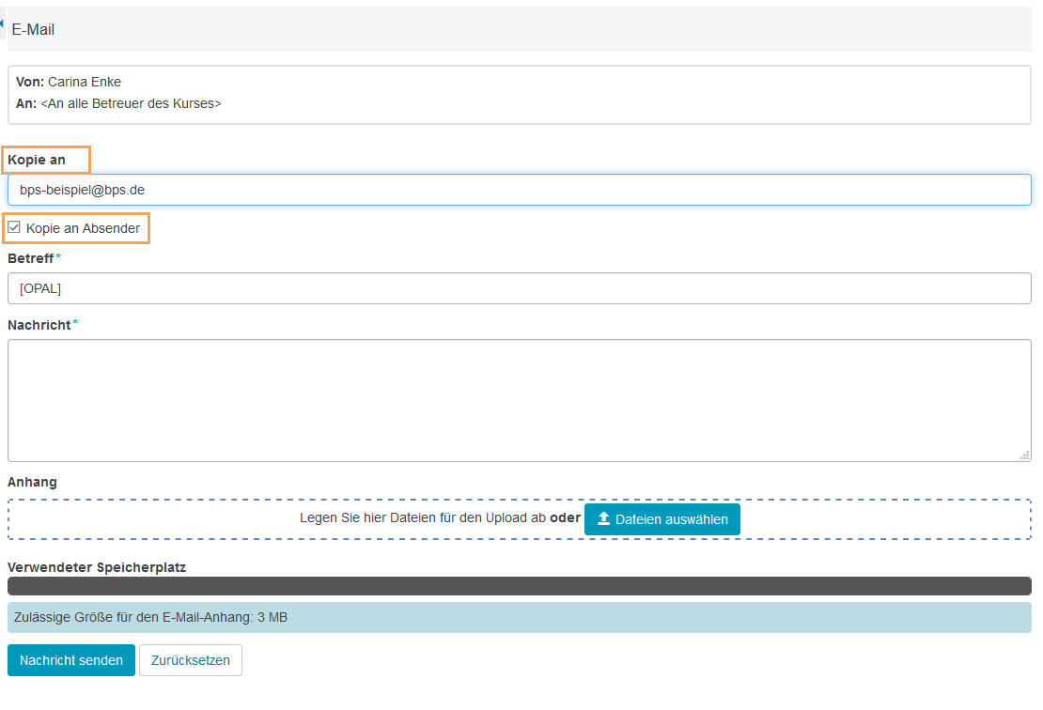
Task: Click the Kopie an Absender label text
Action: click(x=83, y=228)
